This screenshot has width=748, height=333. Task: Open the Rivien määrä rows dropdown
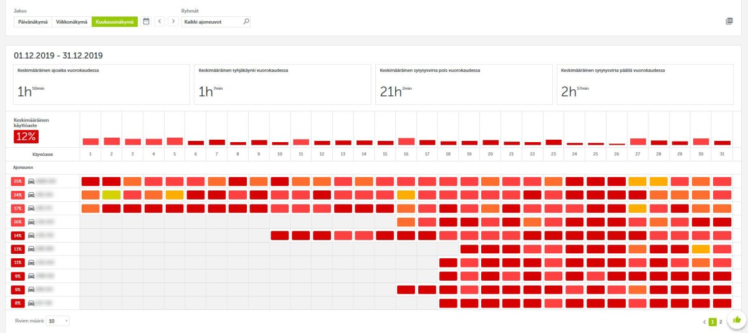[x=59, y=321]
